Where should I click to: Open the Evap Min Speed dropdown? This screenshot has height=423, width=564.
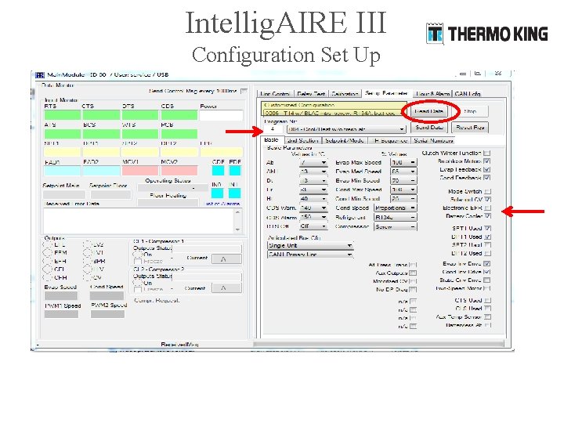(403, 181)
